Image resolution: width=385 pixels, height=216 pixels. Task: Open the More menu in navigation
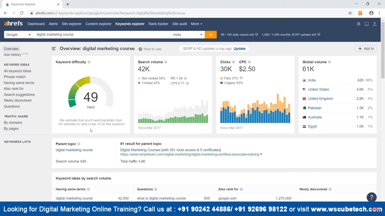click(x=196, y=24)
